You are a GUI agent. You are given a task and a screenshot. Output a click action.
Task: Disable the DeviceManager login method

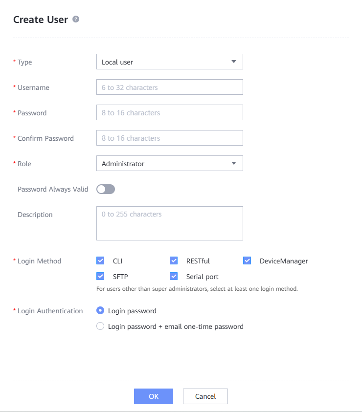click(x=247, y=261)
